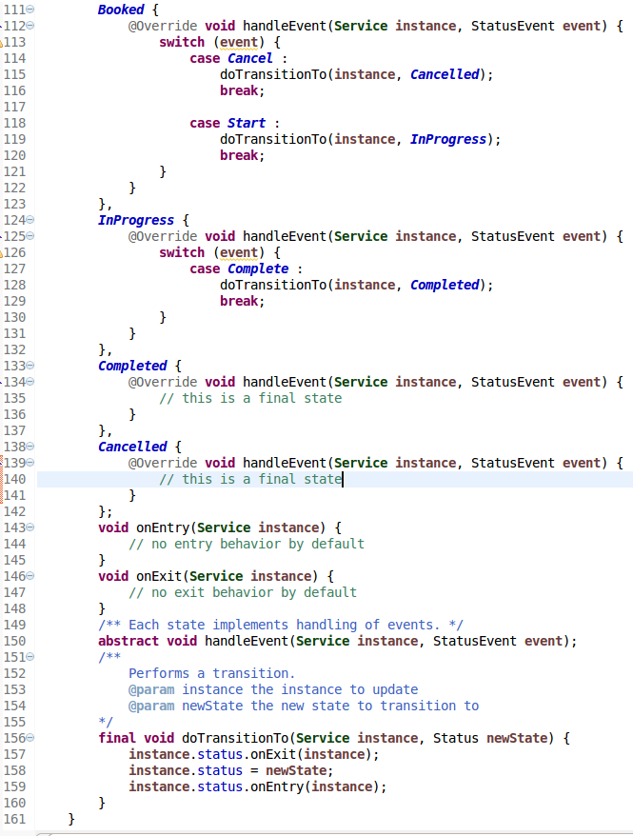Click 'onExit(instance)' call on line 157
The height and width of the screenshot is (836, 633).
[310, 754]
